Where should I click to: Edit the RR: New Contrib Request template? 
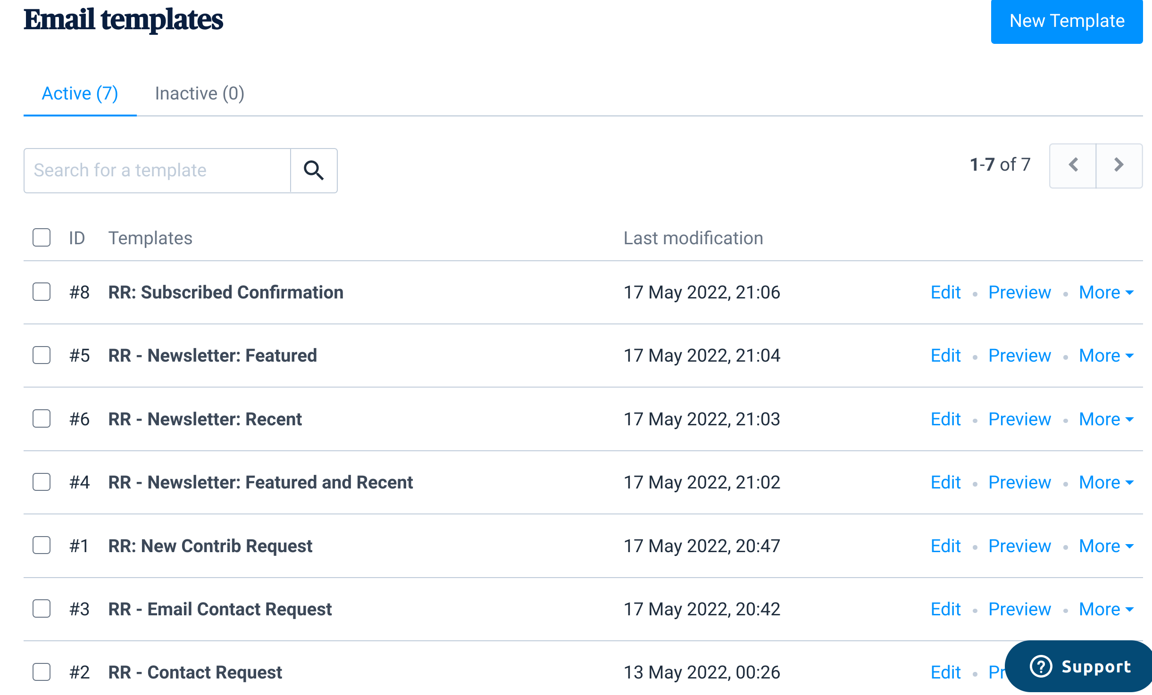pyautogui.click(x=945, y=546)
